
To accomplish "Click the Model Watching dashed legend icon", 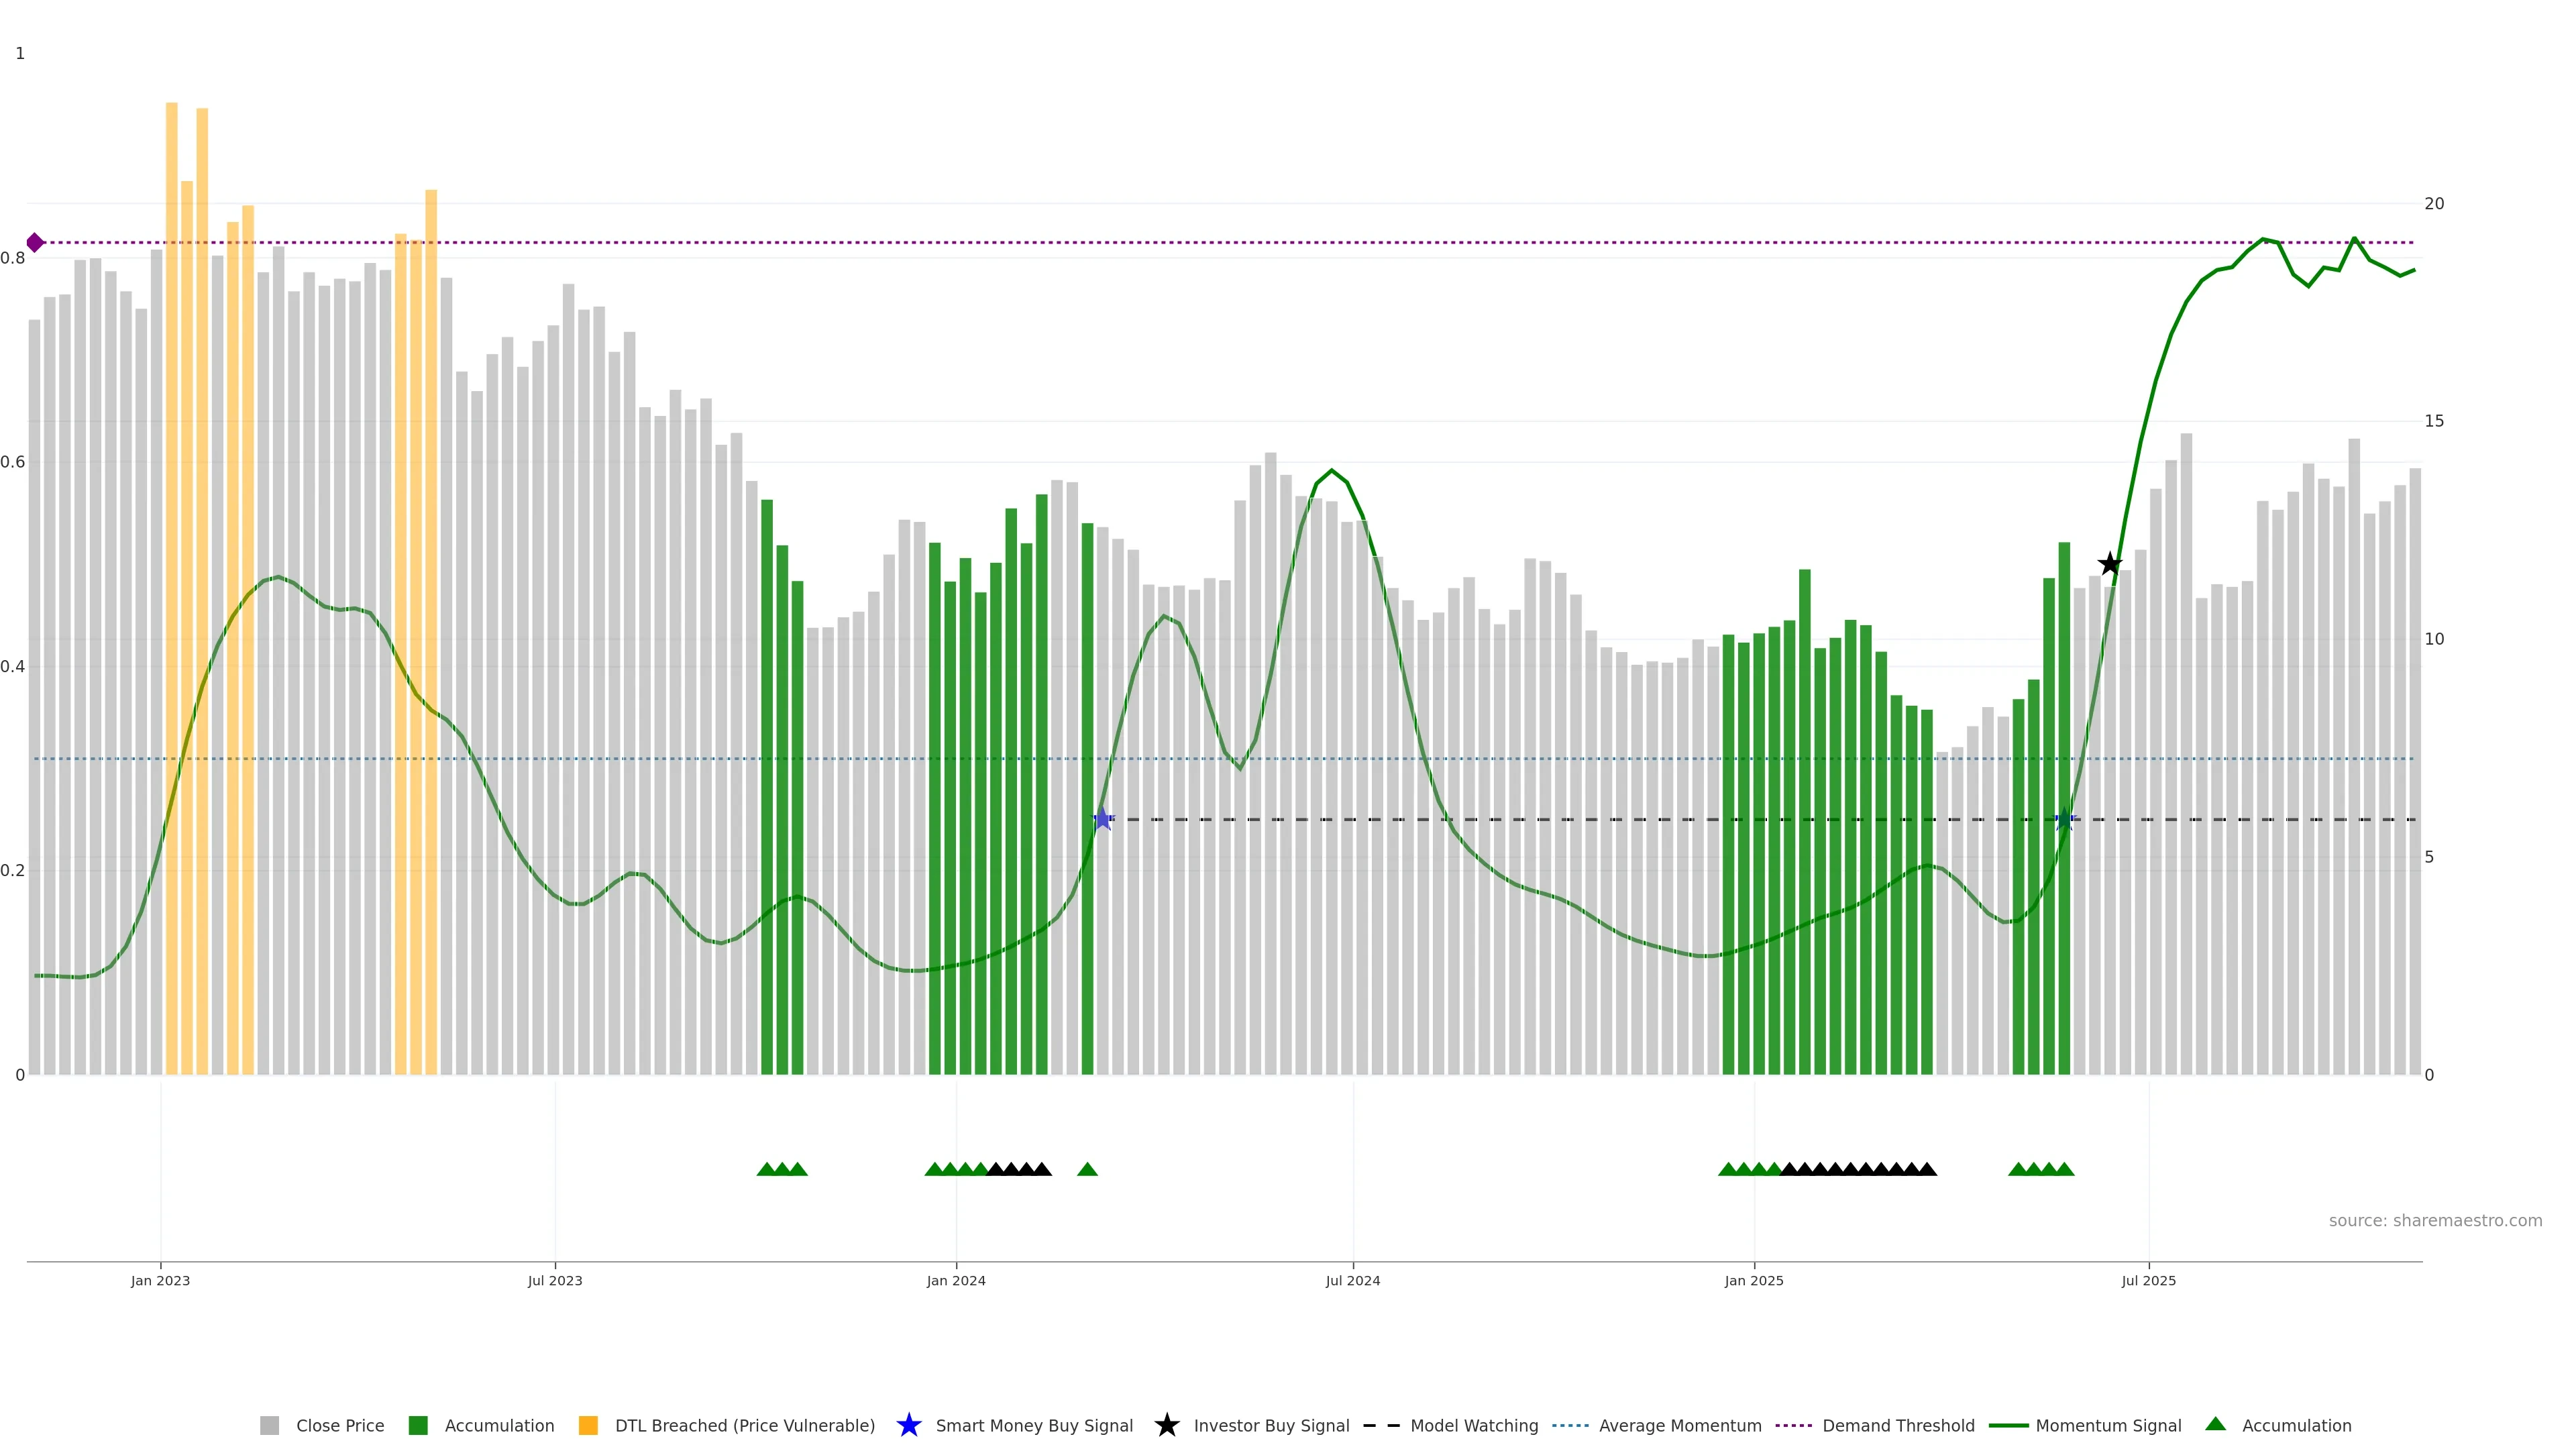I will pyautogui.click(x=1381, y=1426).
